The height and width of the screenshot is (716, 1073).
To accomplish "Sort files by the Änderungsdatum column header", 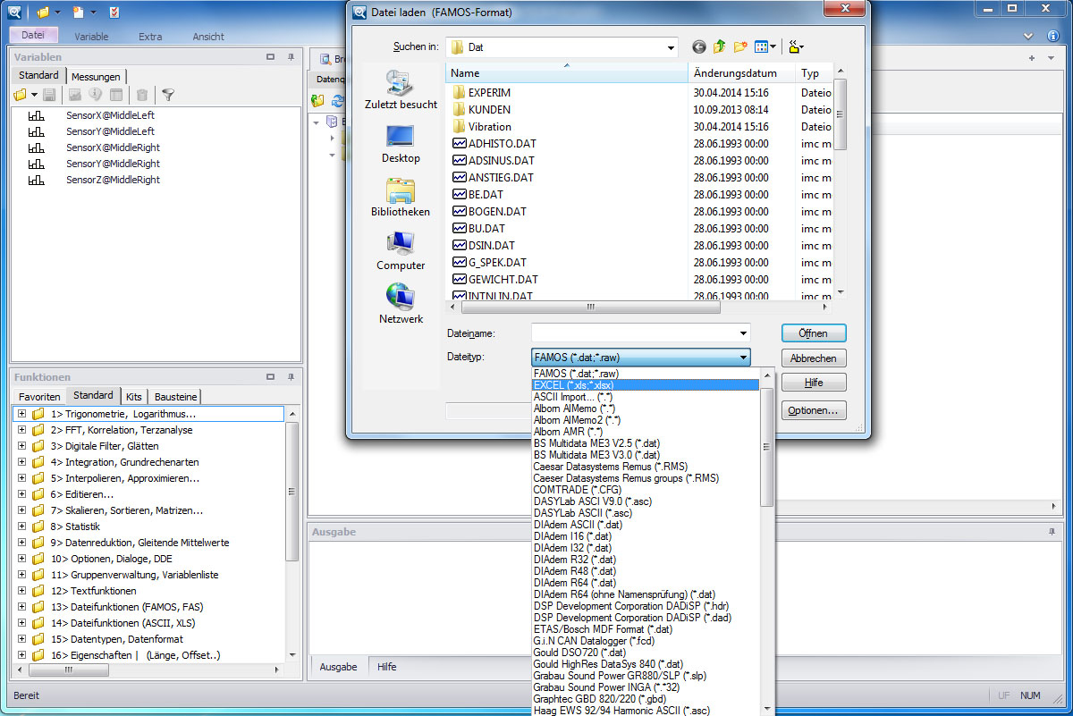I will pyautogui.click(x=741, y=73).
